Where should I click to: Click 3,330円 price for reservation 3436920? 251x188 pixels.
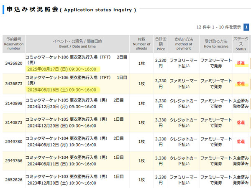point(161,63)
